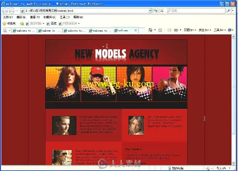The width and height of the screenshot is (238, 171).
Task: Switch to the second 'welcome to' tab
Action: pyautogui.click(x=50, y=31)
